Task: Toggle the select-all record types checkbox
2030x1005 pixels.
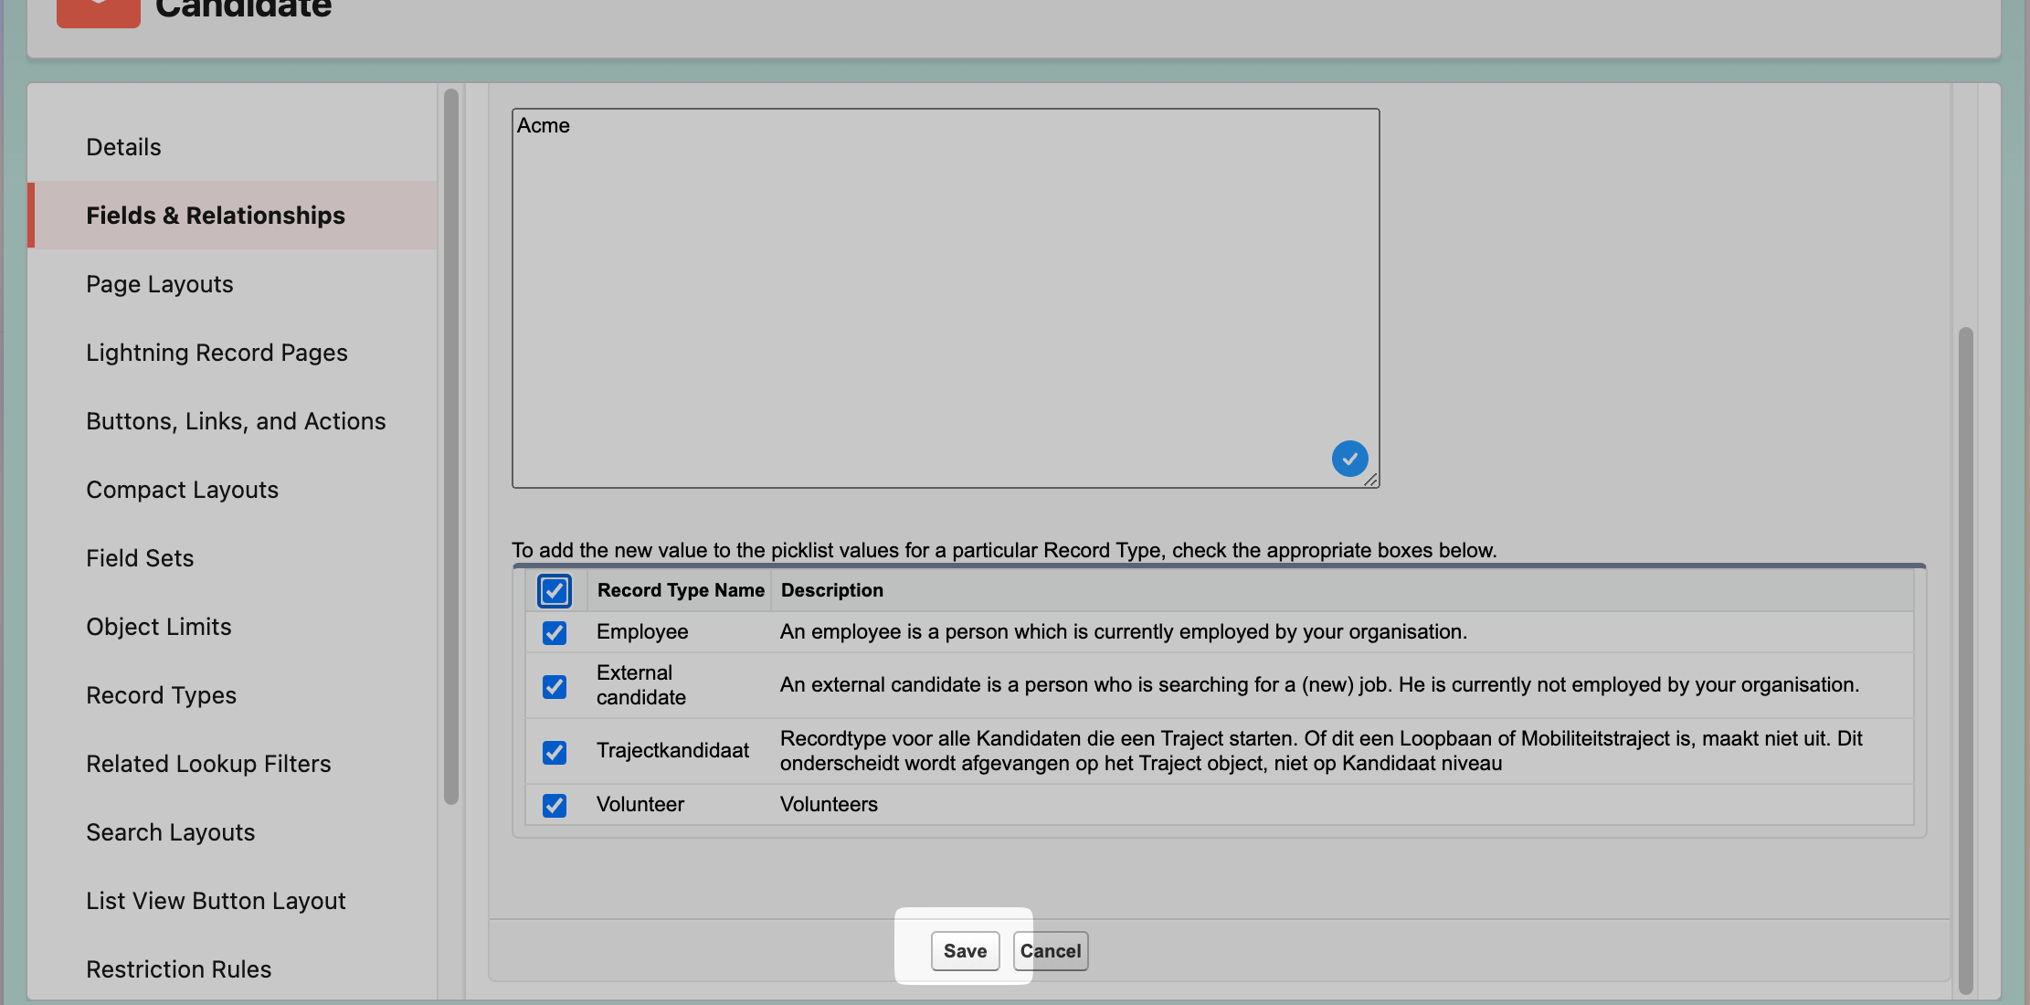Action: tap(555, 590)
